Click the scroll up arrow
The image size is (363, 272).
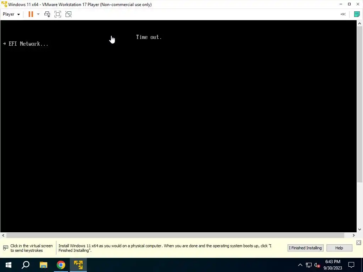pos(359,23)
